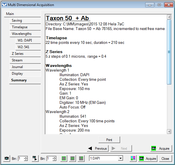175x165 pixels.
Task: Click 'Auto Focus: Off' text
Action: click(x=72, y=107)
